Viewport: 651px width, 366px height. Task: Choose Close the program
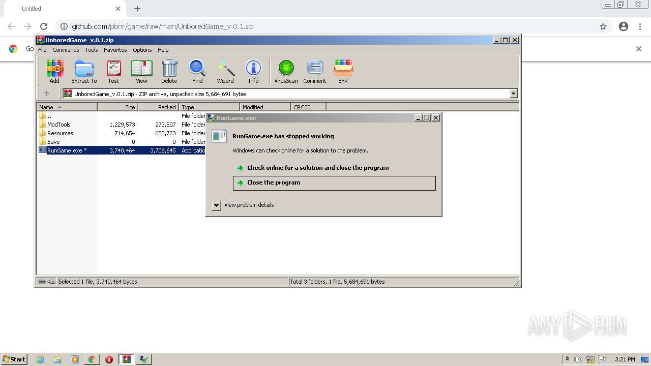point(334,183)
